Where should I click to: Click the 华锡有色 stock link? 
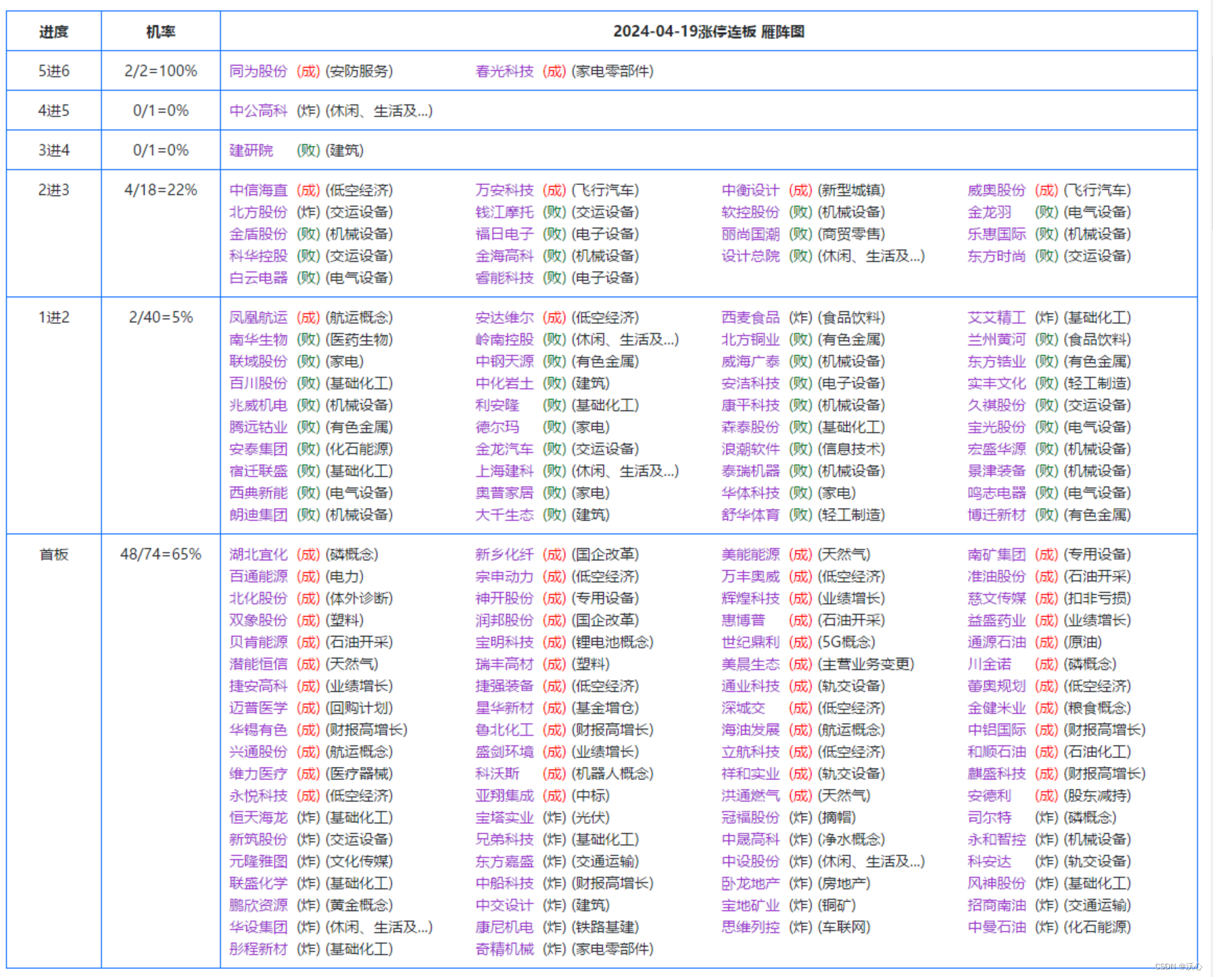point(258,730)
